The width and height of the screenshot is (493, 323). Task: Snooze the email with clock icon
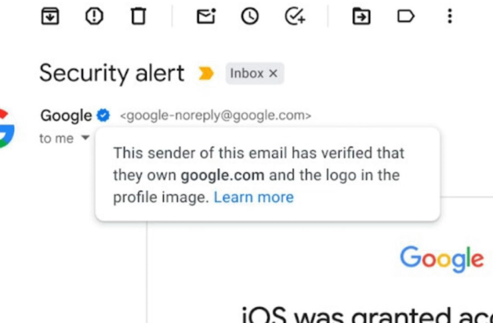[250, 16]
